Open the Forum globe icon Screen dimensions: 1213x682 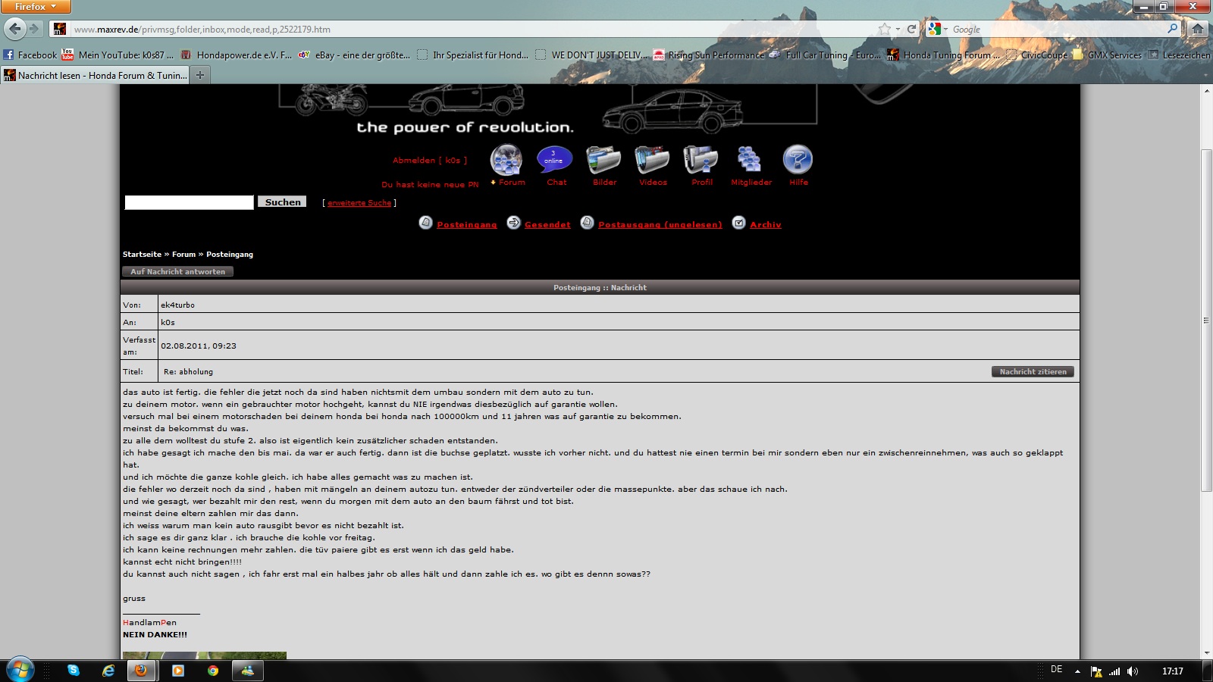pyautogui.click(x=506, y=160)
